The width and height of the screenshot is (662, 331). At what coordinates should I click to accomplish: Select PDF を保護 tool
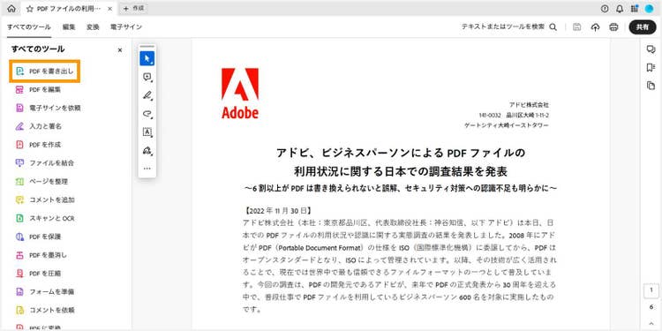pos(38,237)
